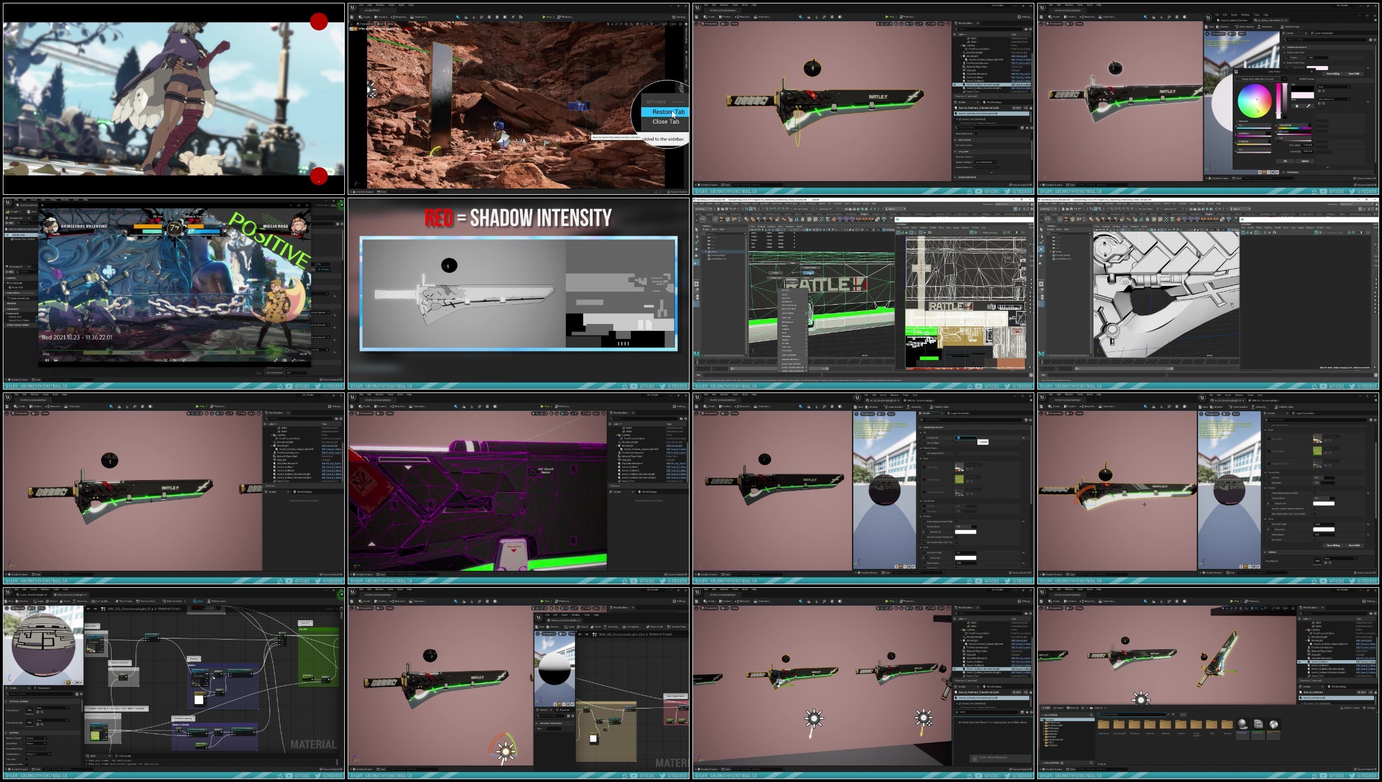Image resolution: width=1382 pixels, height=782 pixels.
Task: Toggle the Use Material Attributes checkbox
Action: click(27, 764)
